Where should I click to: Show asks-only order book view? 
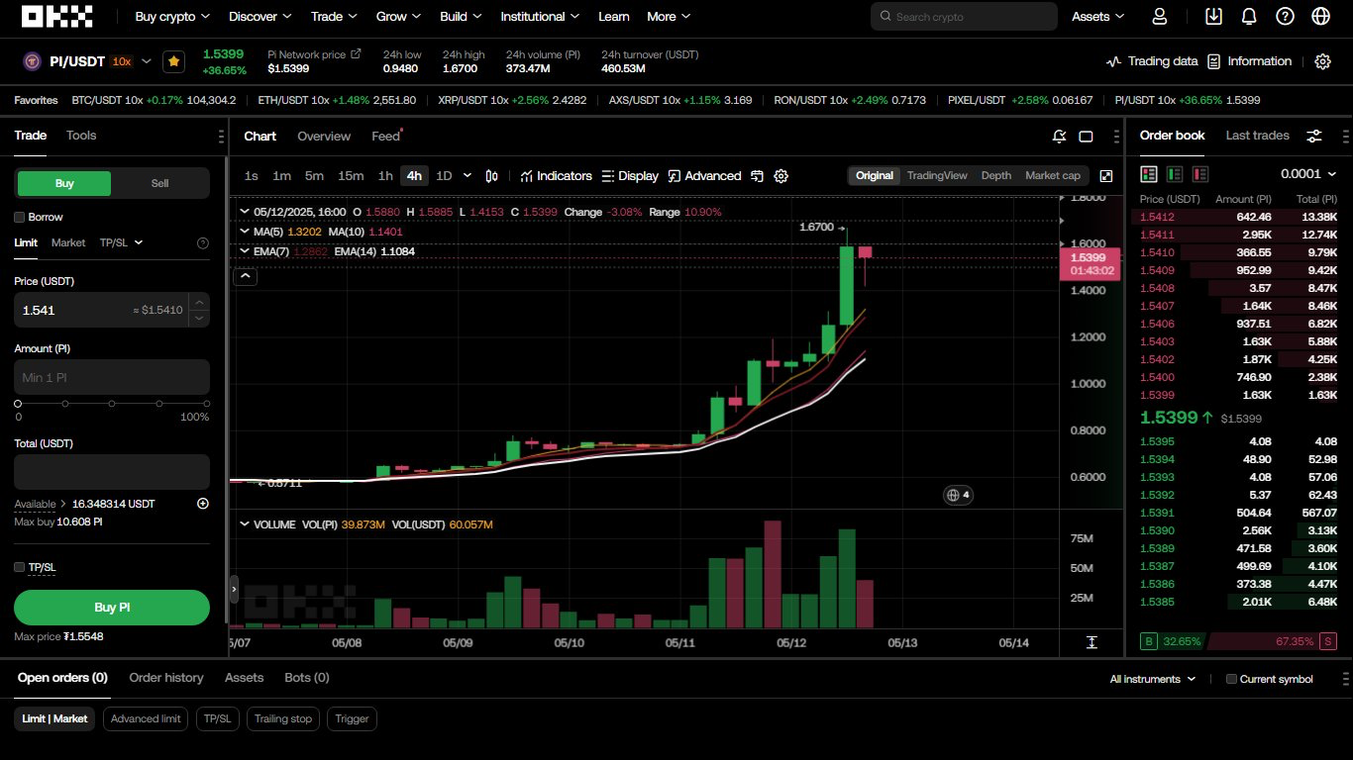coord(1200,174)
